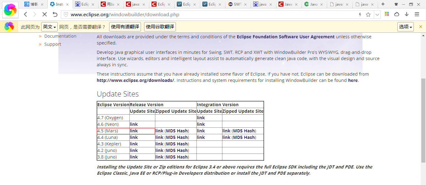Open Mars 4.5 release zipped update link
This screenshot has height=185, width=426.
click(x=159, y=131)
